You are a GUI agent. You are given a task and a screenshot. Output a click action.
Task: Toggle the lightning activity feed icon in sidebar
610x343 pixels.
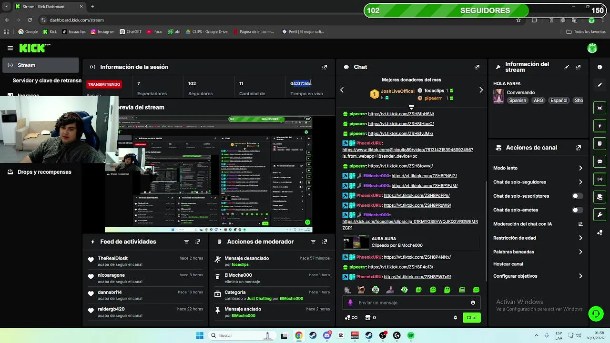600,126
